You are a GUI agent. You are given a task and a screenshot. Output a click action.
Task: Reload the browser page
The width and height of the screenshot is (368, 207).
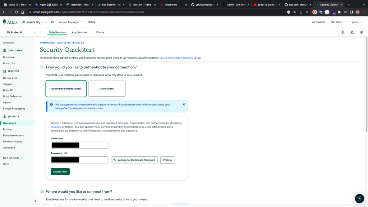17,12
